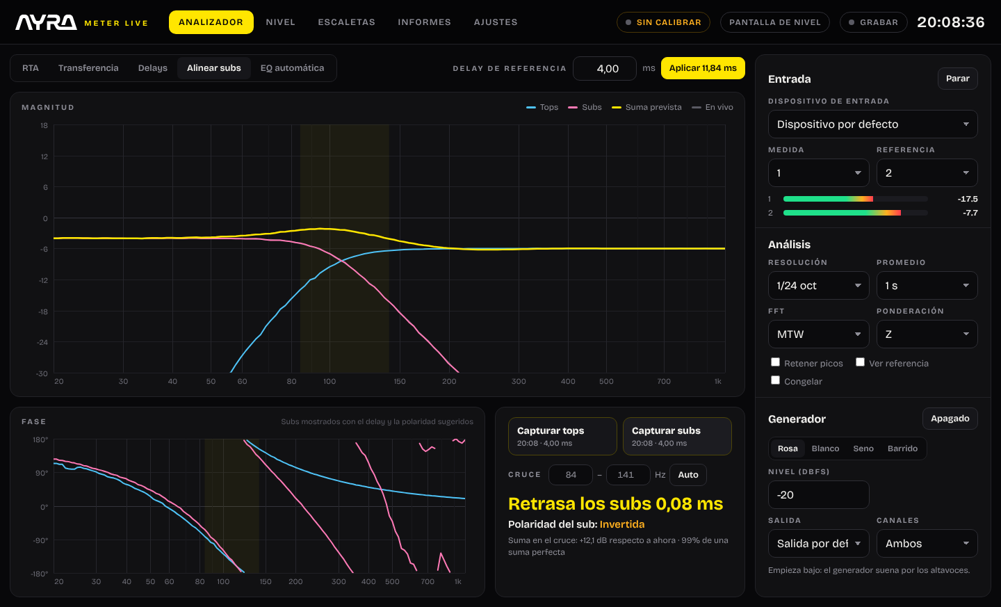Click the AYRA Meter Live logo
The height and width of the screenshot is (607, 1001).
tap(82, 22)
